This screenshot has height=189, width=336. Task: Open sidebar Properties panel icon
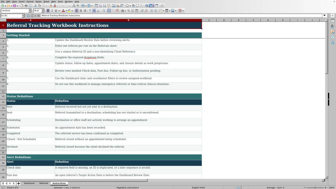[x=333, y=21]
